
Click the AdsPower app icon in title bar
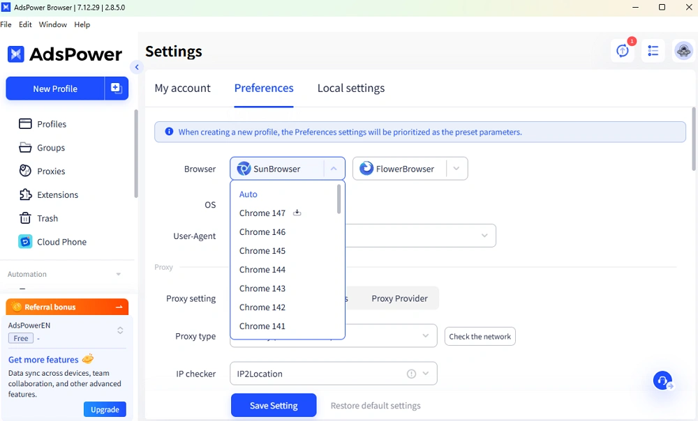[x=6, y=7]
